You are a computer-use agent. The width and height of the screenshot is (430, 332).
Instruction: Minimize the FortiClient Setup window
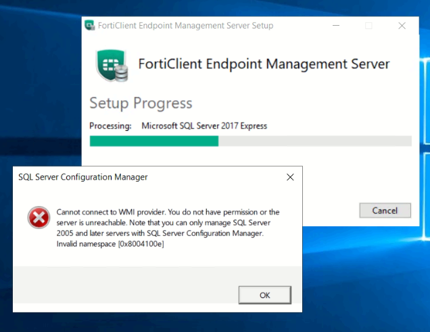pos(336,26)
